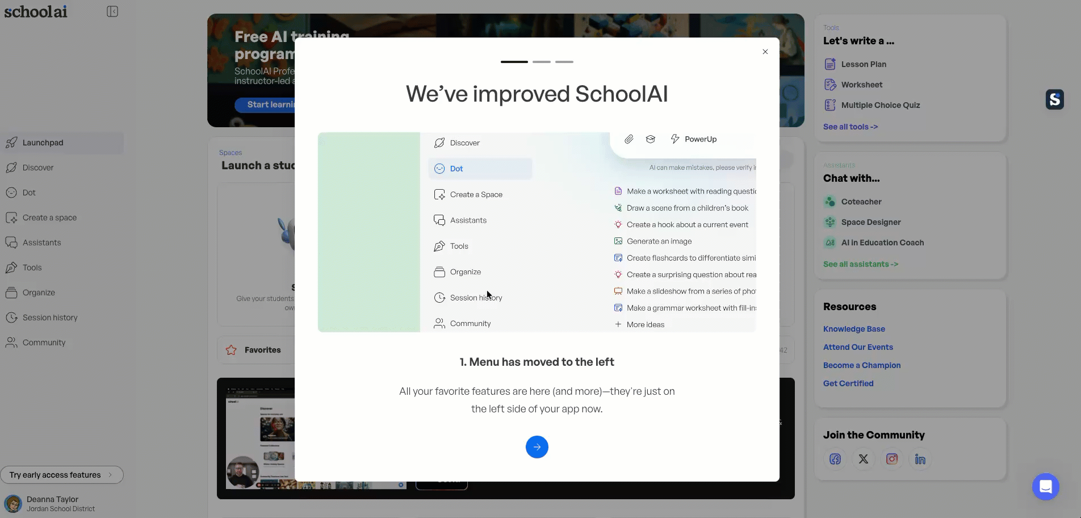This screenshot has width=1081, height=518.
Task: Expand See all tools list
Action: 850,127
